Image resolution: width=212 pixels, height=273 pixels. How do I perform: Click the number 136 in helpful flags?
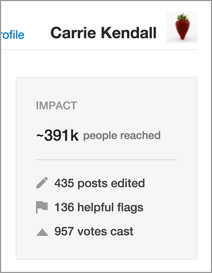coord(64,207)
